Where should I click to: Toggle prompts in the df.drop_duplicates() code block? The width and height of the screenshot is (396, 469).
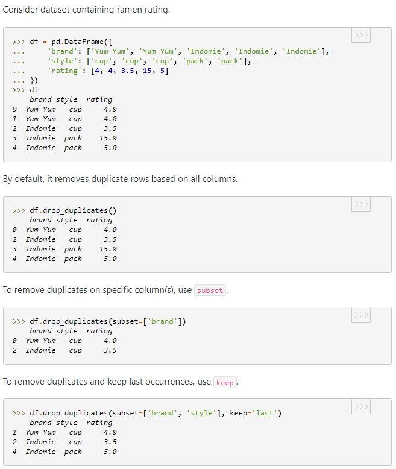(x=360, y=204)
